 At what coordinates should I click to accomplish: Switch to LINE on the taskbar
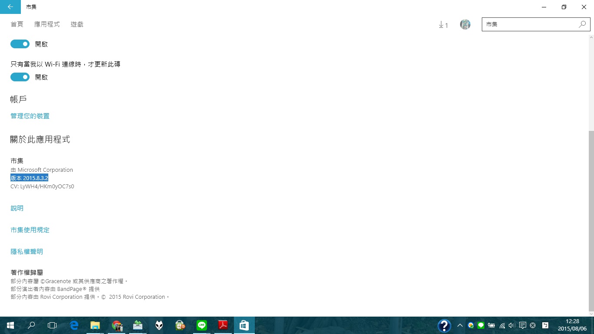pos(201,325)
